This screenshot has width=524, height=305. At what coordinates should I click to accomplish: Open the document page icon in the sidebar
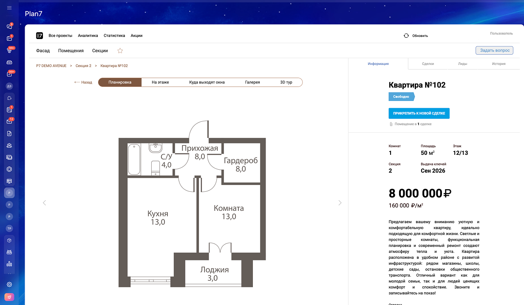pos(9,134)
